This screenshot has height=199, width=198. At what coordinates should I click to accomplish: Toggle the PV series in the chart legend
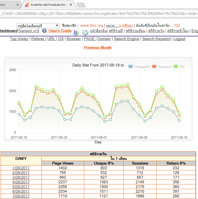179,67
